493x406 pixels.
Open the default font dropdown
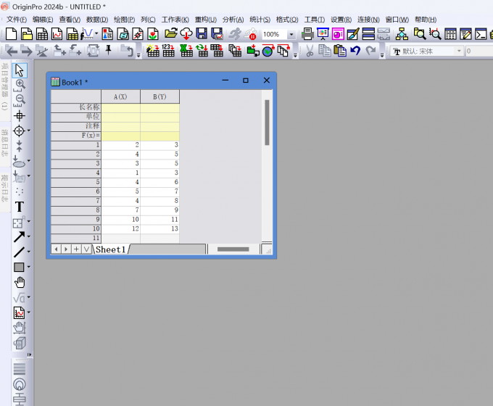tap(459, 51)
